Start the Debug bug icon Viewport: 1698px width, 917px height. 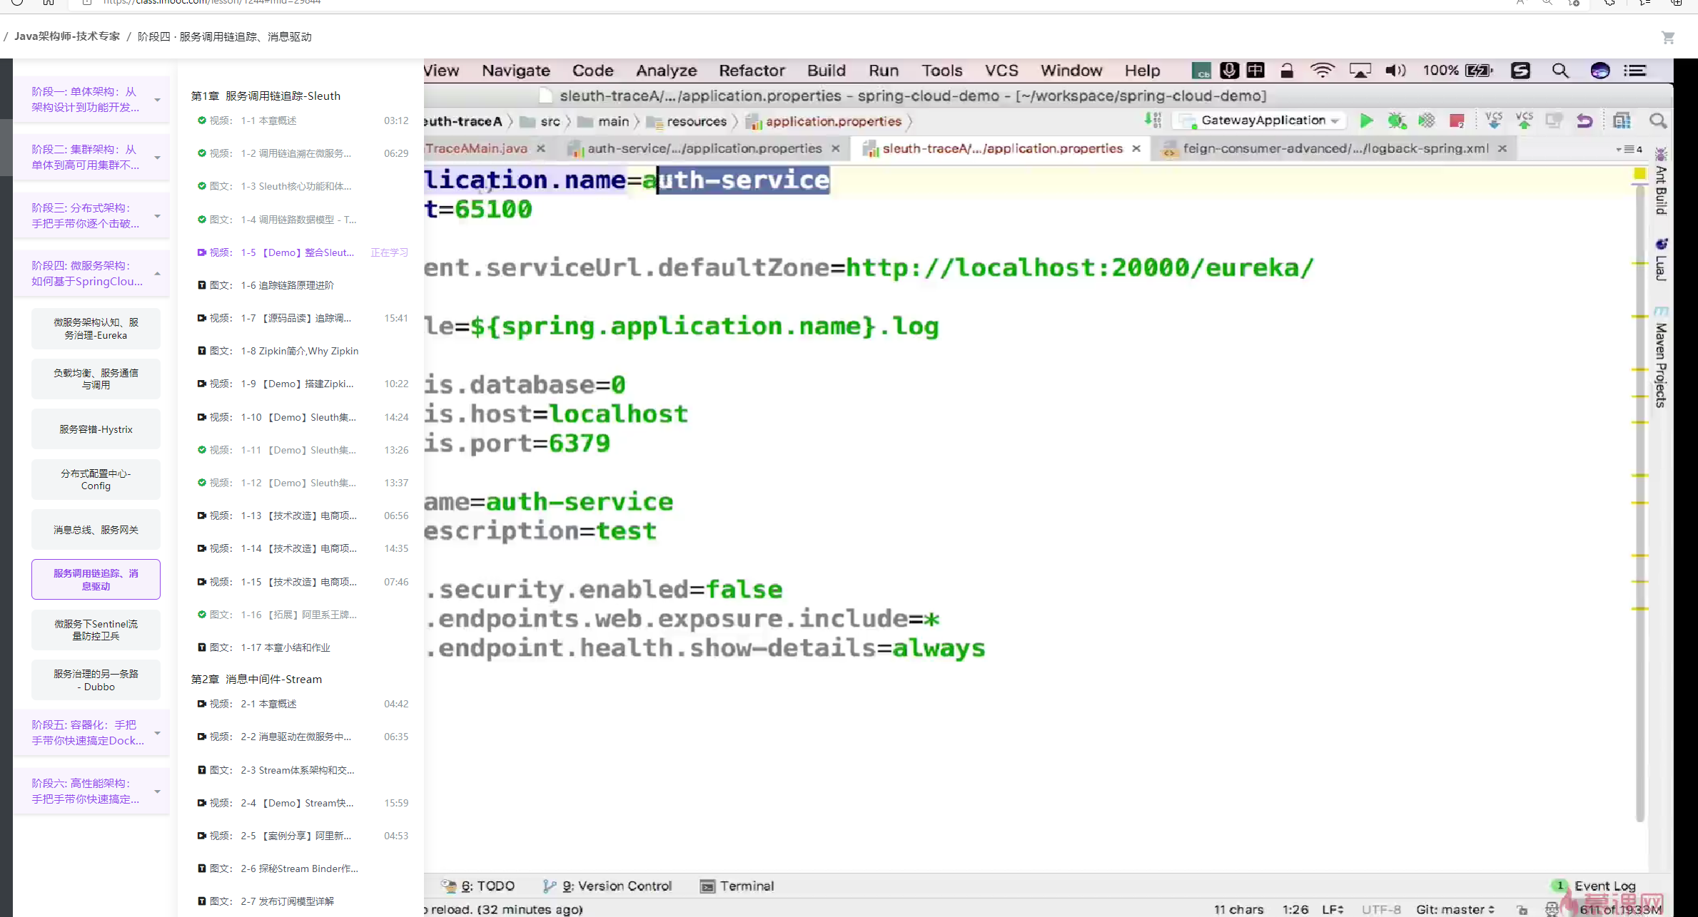point(1396,121)
